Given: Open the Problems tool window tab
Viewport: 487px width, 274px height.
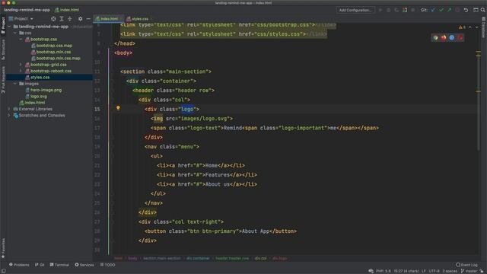Looking at the screenshot, I should tap(19, 265).
